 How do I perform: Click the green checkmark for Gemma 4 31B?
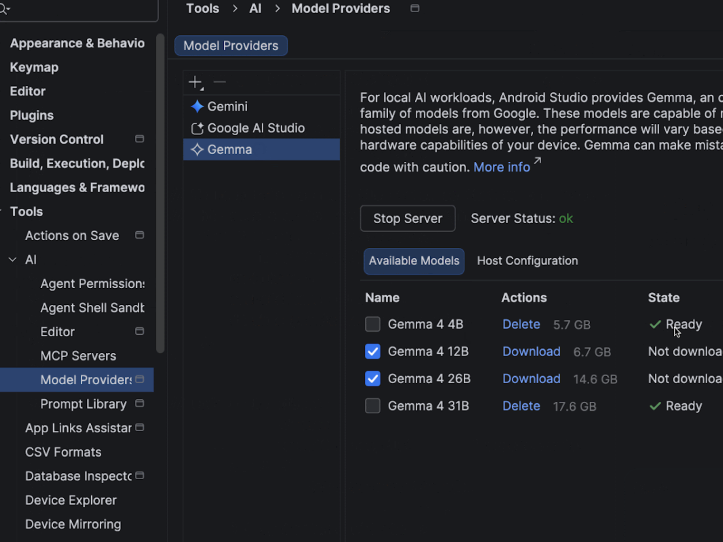tap(655, 406)
